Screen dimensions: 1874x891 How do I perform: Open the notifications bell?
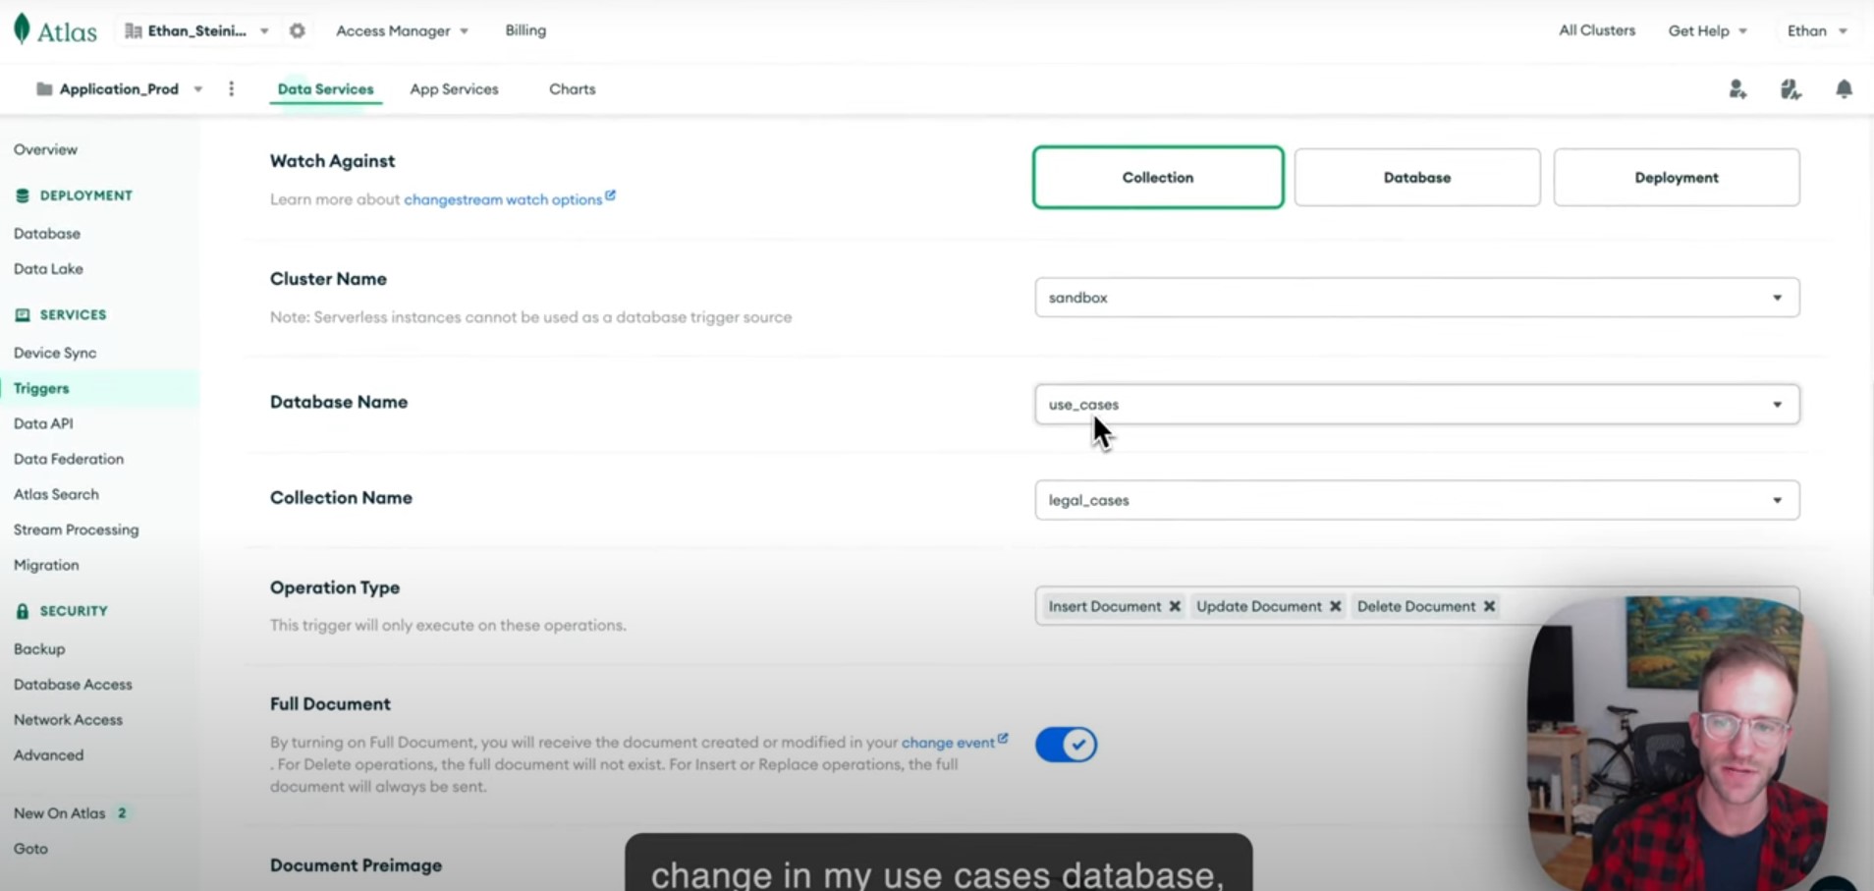click(1844, 89)
